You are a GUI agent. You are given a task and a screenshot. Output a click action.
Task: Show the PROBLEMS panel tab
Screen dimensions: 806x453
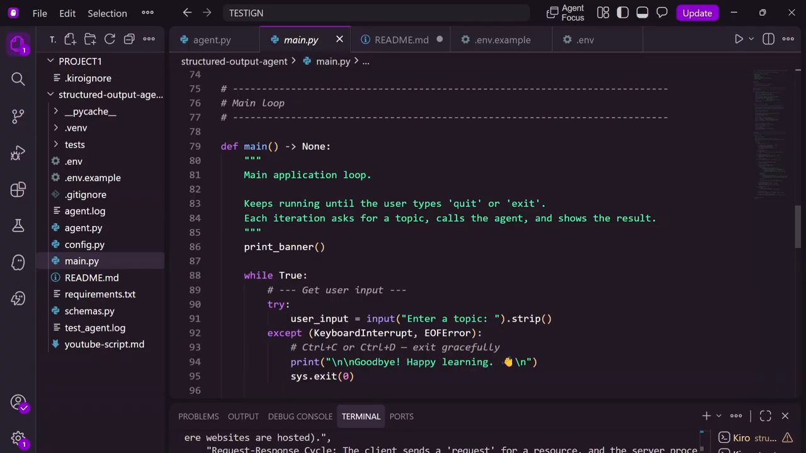198,417
